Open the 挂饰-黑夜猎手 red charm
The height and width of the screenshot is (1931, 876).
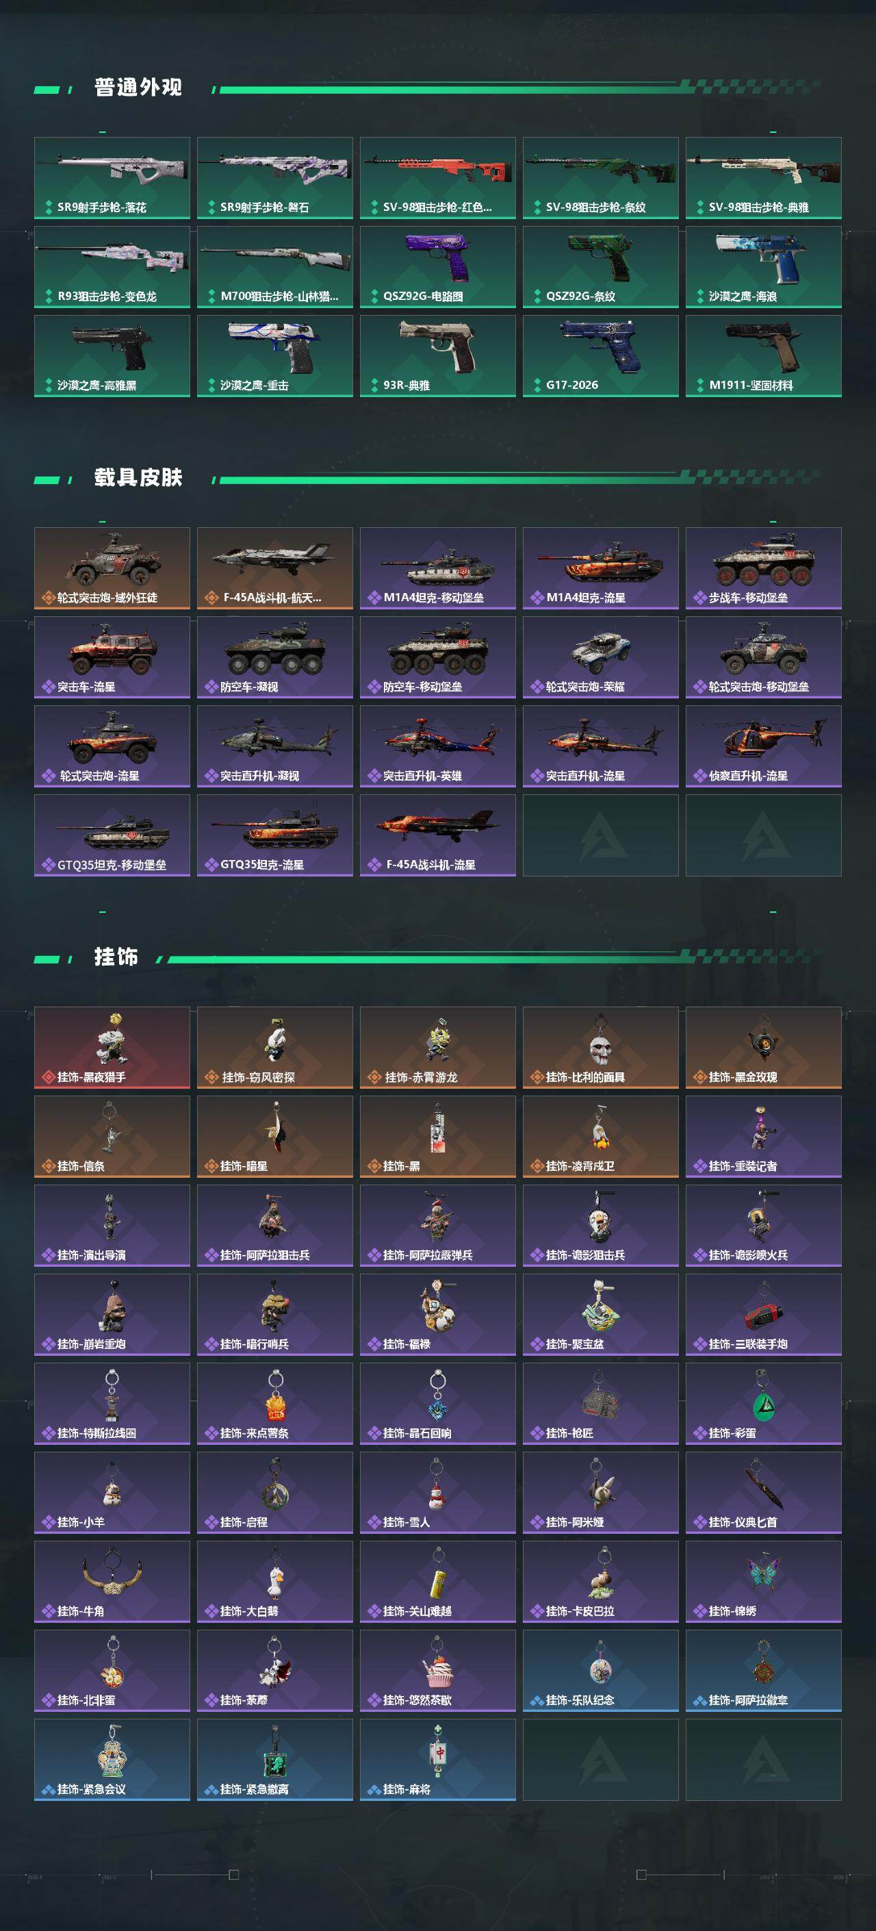(112, 1048)
